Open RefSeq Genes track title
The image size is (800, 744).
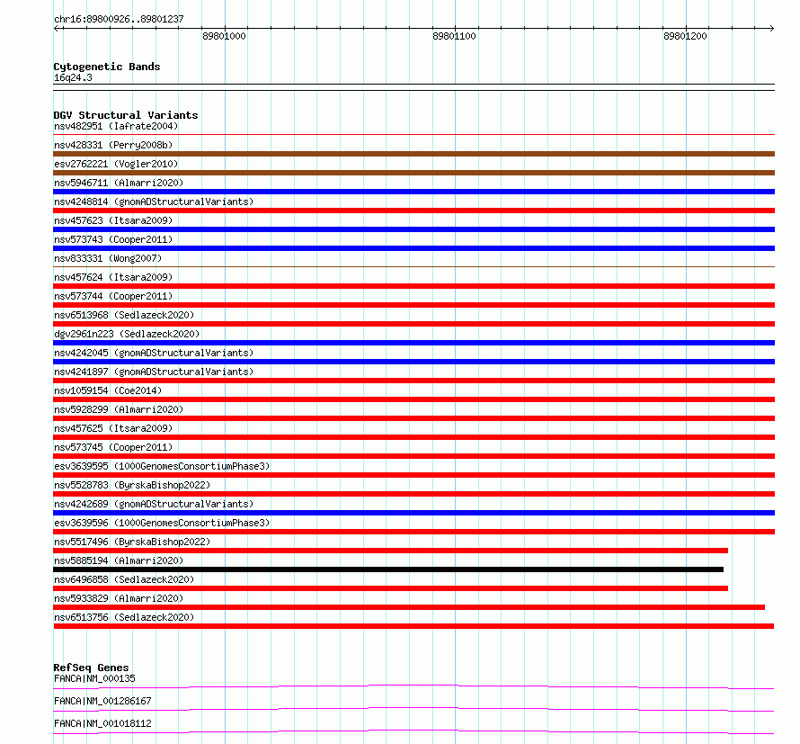tap(91, 668)
